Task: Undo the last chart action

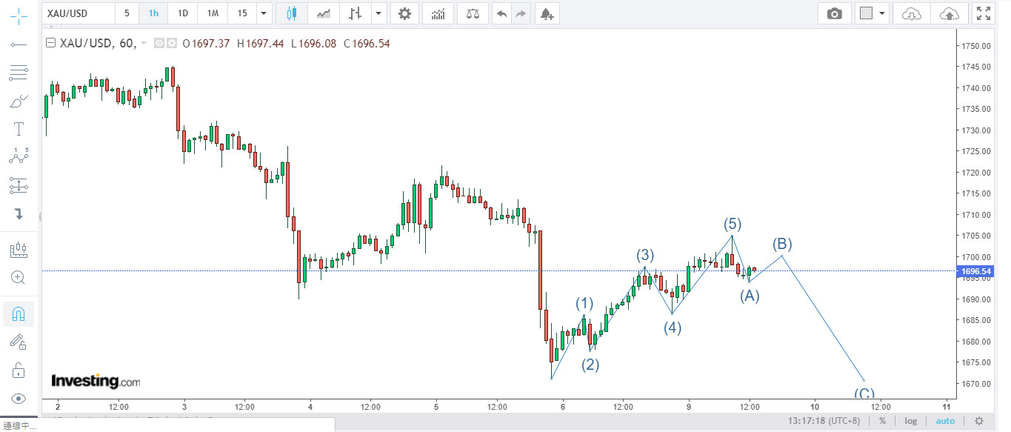Action: [502, 13]
